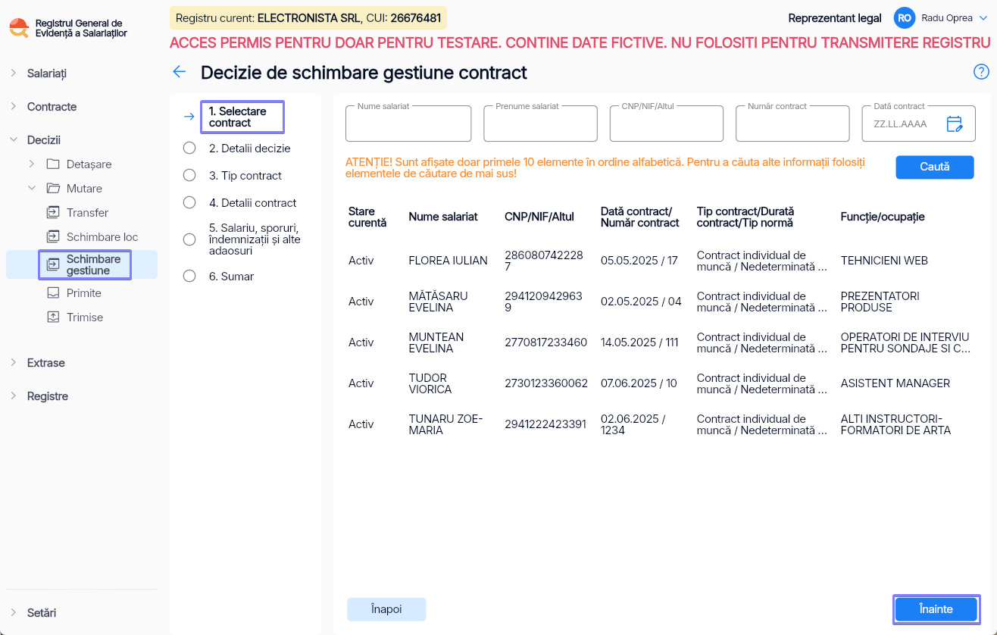This screenshot has width=997, height=635.
Task: Collapse the Decizii menu section
Action: pyautogui.click(x=13, y=139)
